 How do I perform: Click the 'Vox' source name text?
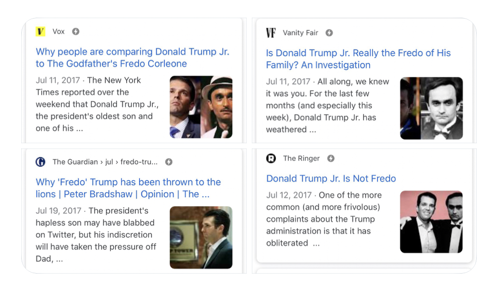coord(58,31)
